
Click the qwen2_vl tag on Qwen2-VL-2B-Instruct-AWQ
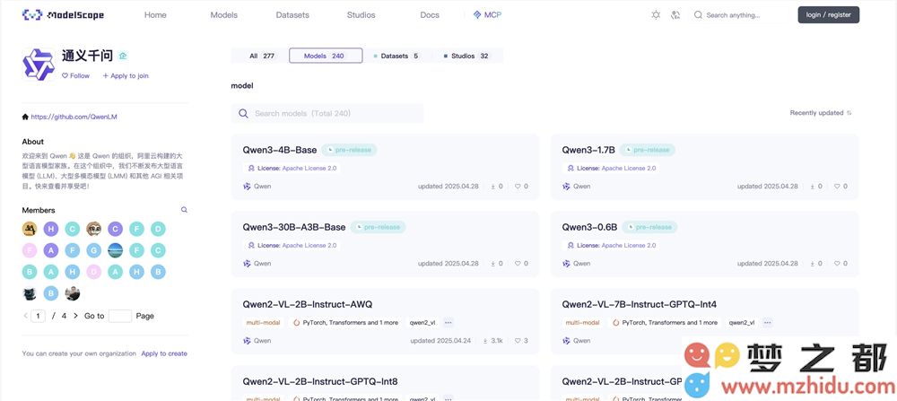[x=422, y=323]
